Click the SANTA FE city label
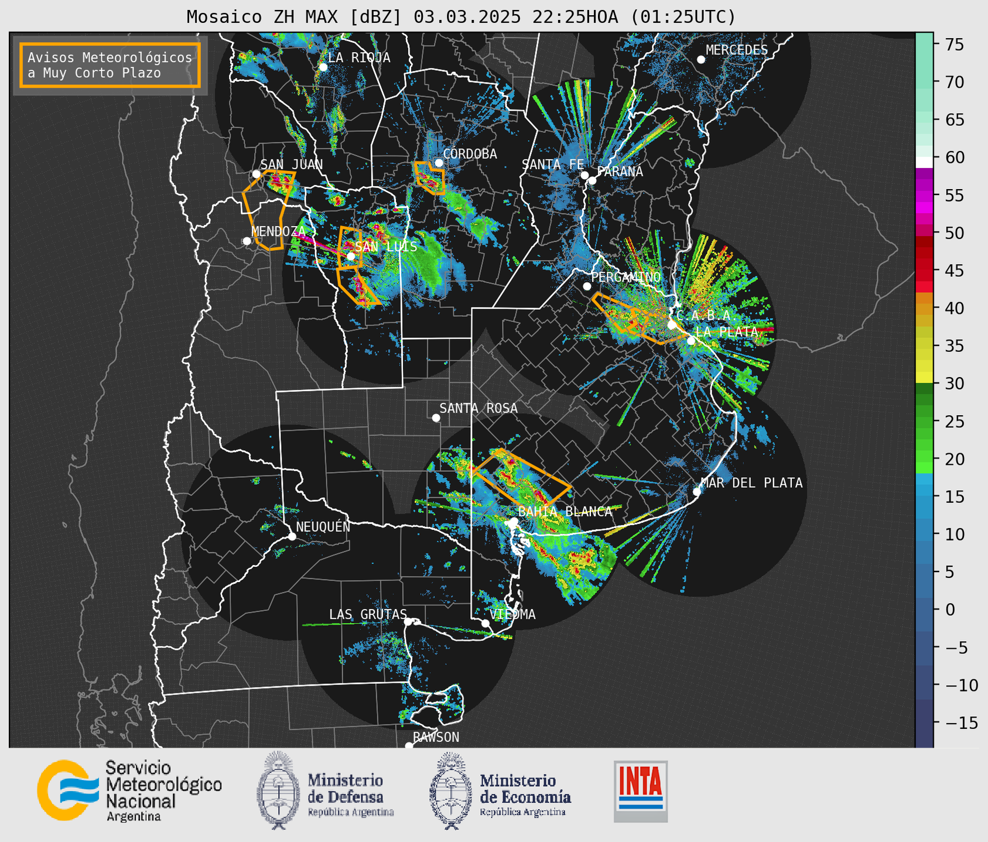This screenshot has width=988, height=842. click(553, 165)
